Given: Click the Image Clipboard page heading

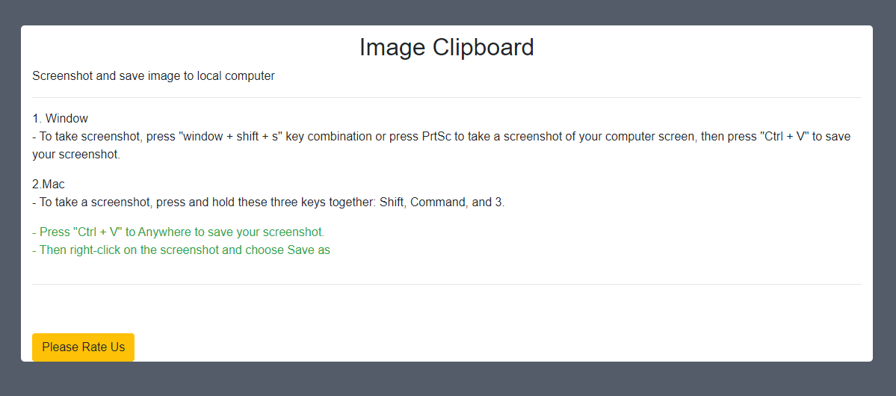Looking at the screenshot, I should 446,47.
